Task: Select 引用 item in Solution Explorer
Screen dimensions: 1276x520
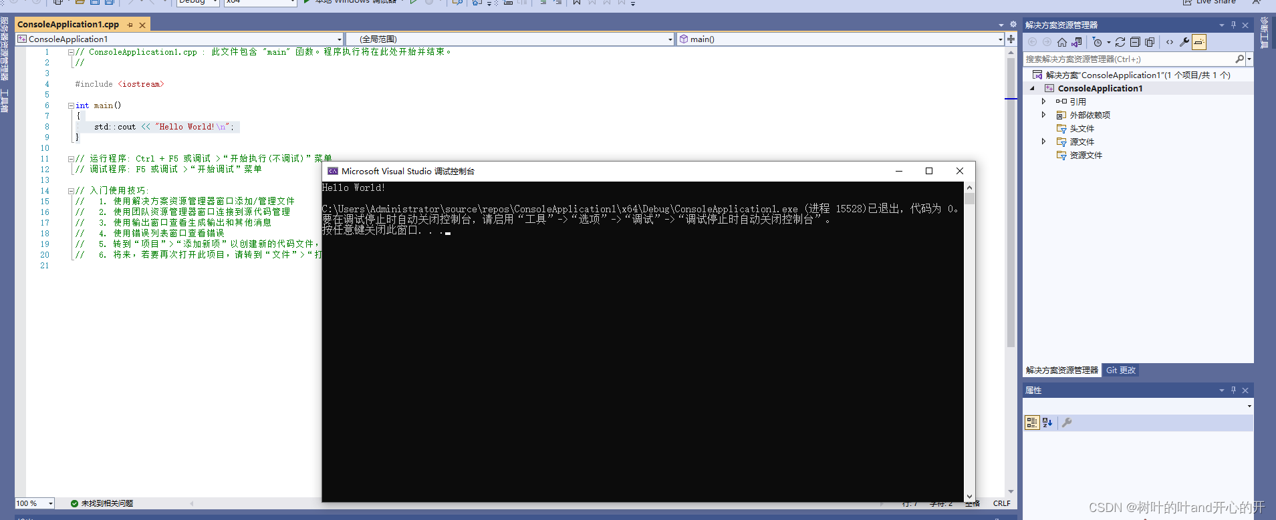Action: (x=1077, y=101)
